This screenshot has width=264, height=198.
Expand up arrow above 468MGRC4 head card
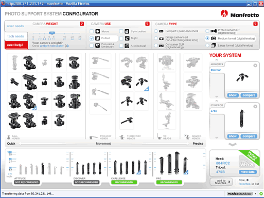click(217, 60)
